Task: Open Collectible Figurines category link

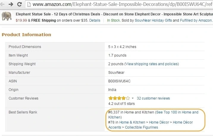Action: click(x=141, y=127)
